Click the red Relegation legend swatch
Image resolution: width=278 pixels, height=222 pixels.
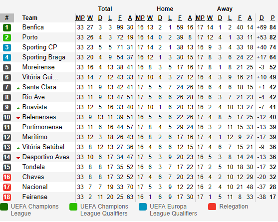212,207
